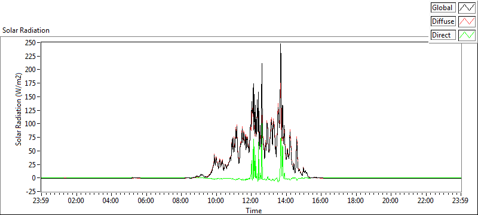The image size is (478, 215).
Task: Click the 06:00 time axis label
Action: (146, 201)
